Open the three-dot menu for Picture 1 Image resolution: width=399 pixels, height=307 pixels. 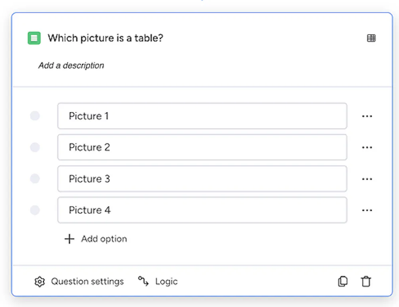click(x=367, y=116)
